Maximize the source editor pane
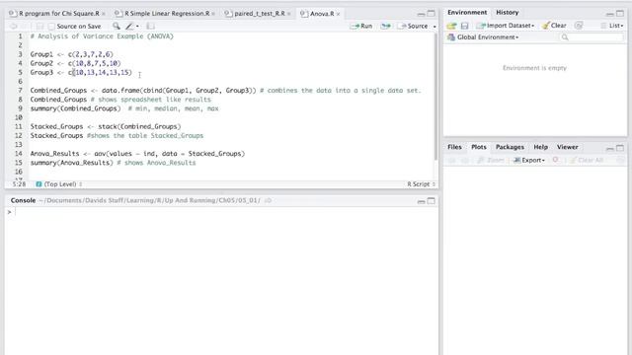 (431, 13)
